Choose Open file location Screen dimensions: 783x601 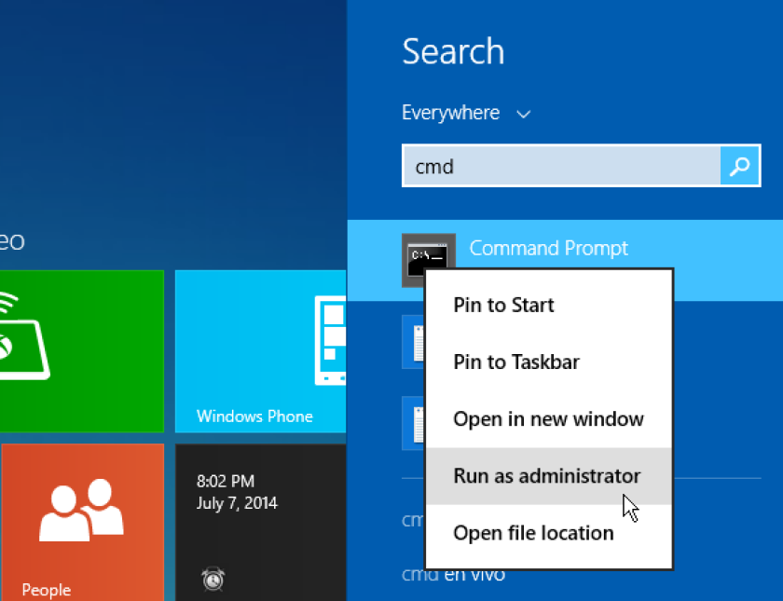tap(533, 532)
